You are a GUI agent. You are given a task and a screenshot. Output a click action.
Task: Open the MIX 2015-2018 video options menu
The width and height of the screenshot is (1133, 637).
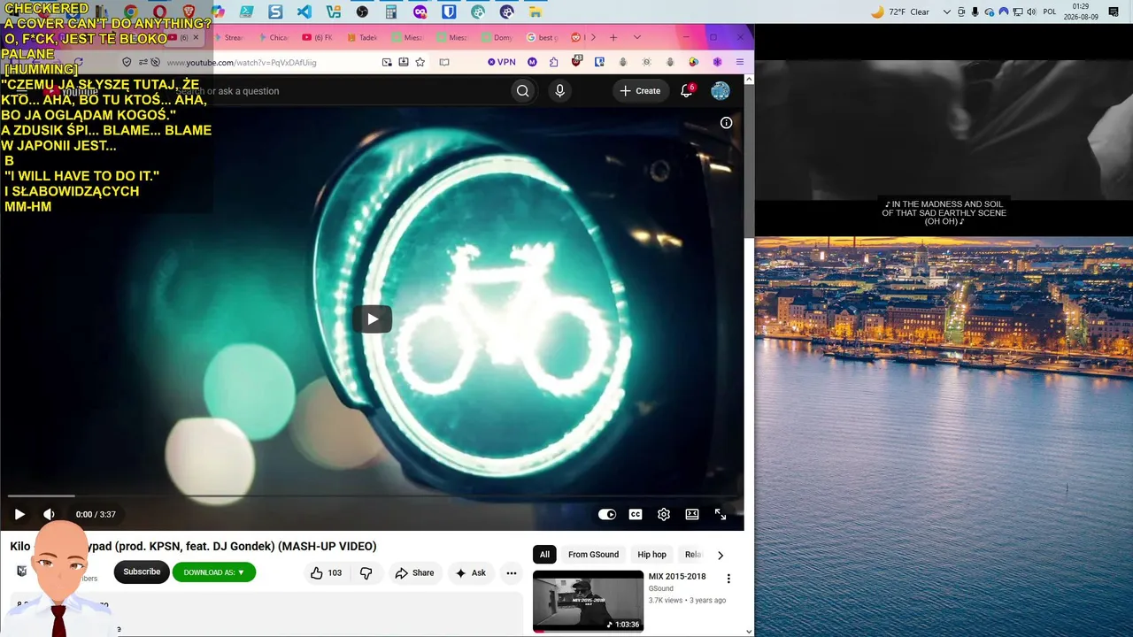(728, 579)
